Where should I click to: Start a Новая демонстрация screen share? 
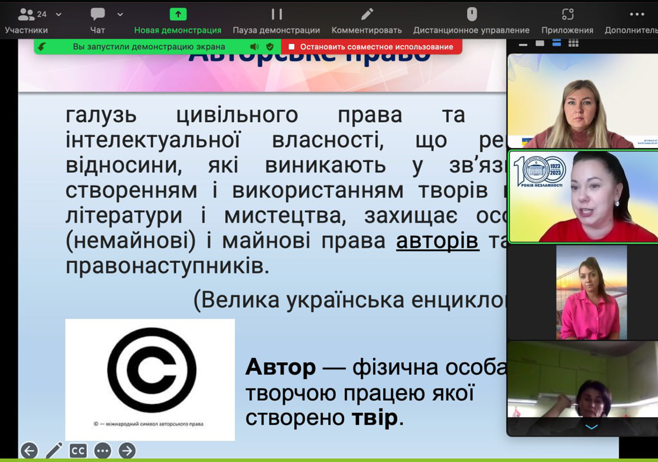(x=177, y=20)
